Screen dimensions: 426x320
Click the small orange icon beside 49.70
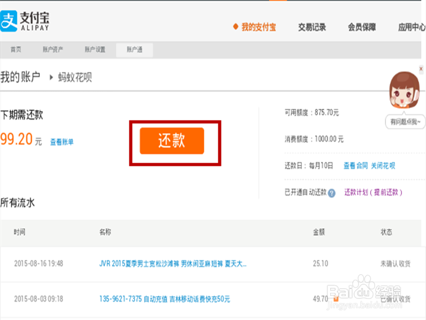[x=336, y=299]
